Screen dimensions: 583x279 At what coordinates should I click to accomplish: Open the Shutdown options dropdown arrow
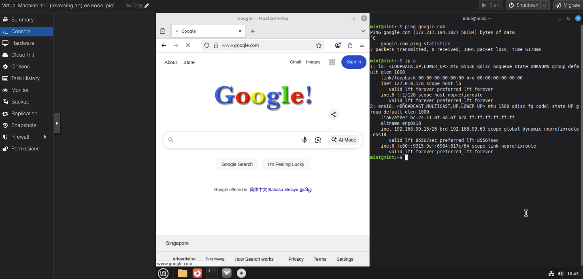tap(545, 5)
